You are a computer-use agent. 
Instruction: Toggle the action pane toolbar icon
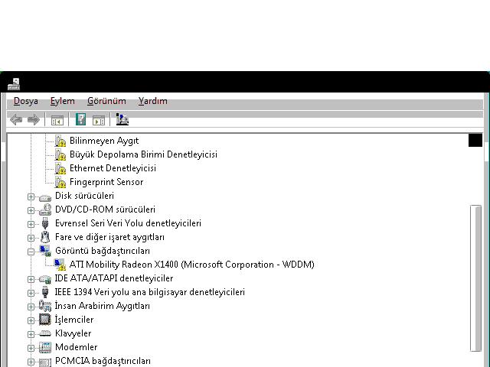point(99,120)
